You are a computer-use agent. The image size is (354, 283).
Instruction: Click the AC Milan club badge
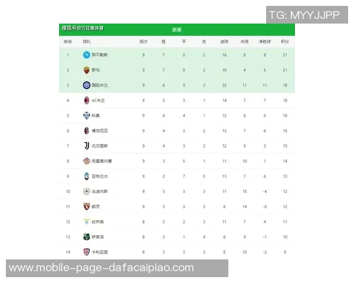(x=87, y=100)
